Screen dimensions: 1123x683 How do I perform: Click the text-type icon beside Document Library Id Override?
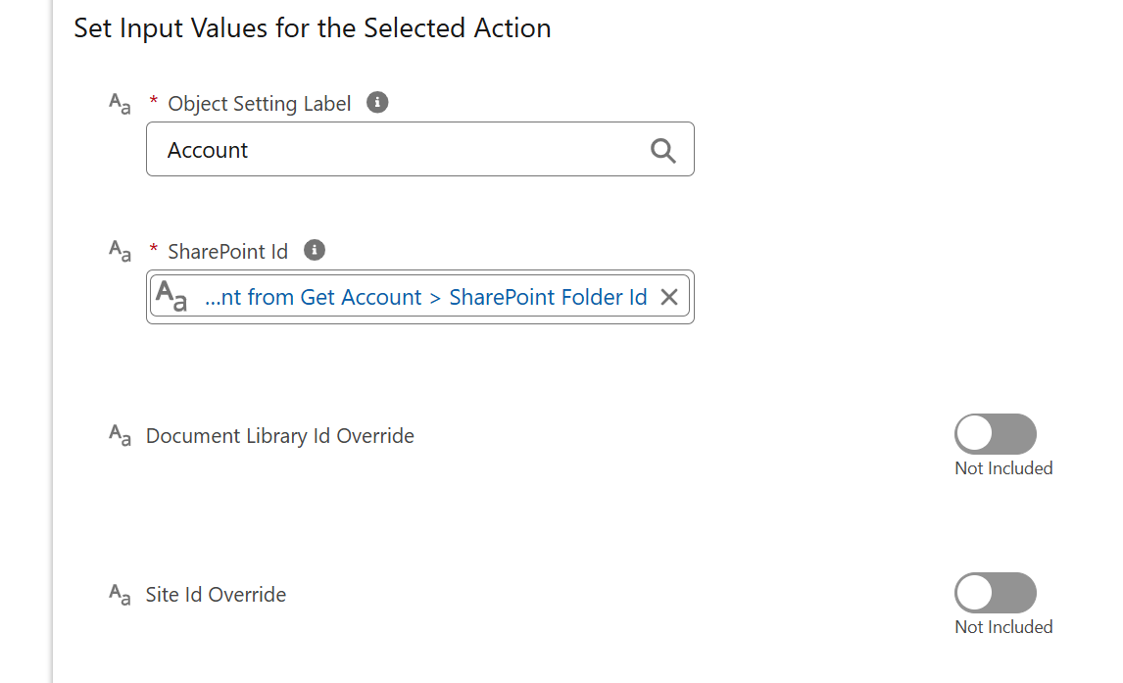pyautogui.click(x=120, y=434)
